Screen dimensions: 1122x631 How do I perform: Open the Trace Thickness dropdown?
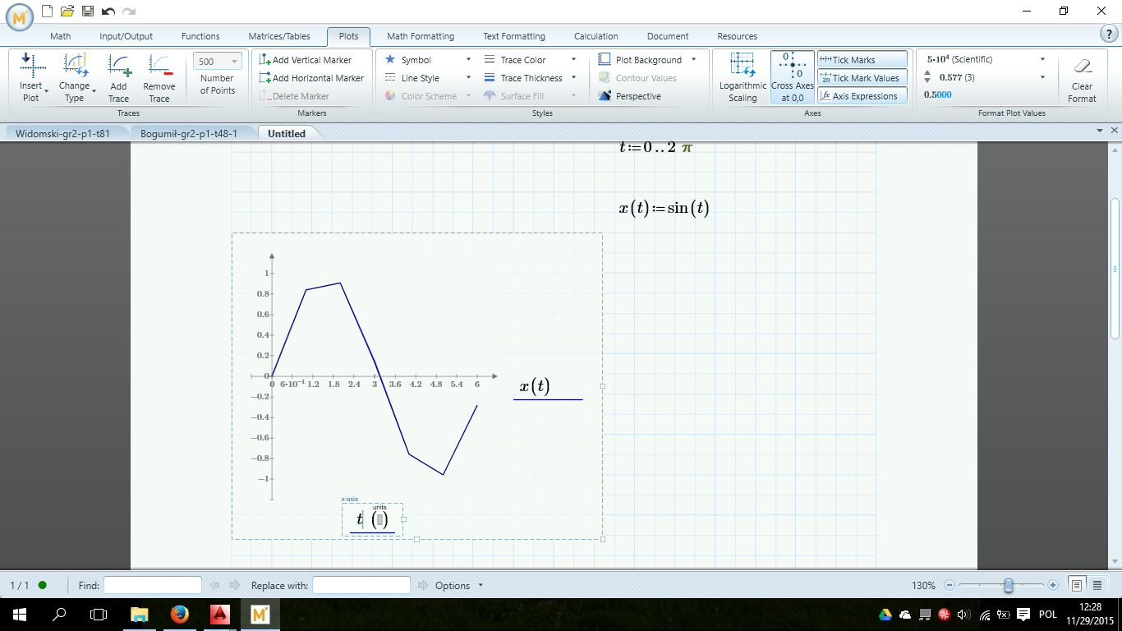pyautogui.click(x=573, y=78)
